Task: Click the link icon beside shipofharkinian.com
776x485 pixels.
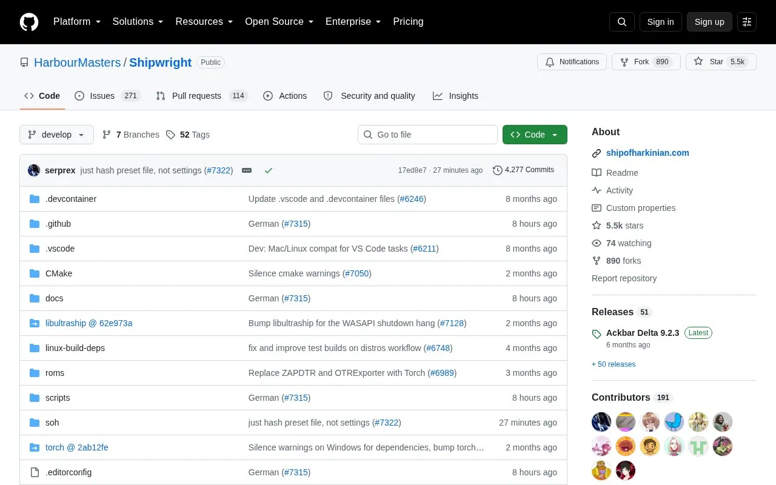Action: (597, 153)
